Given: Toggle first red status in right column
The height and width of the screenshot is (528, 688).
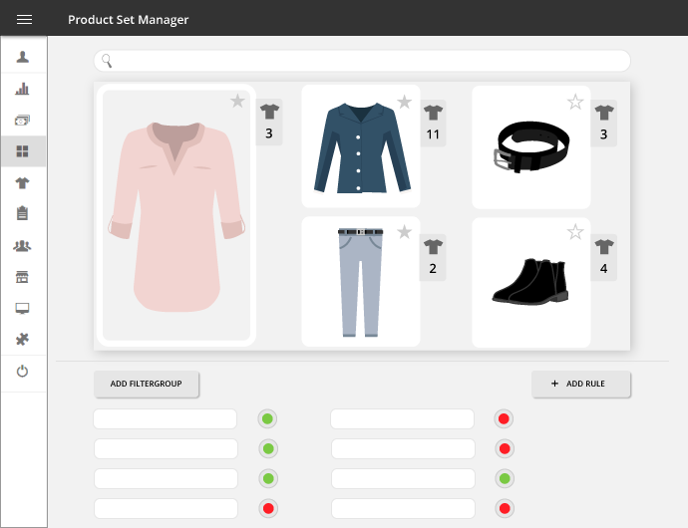Looking at the screenshot, I should [x=504, y=418].
